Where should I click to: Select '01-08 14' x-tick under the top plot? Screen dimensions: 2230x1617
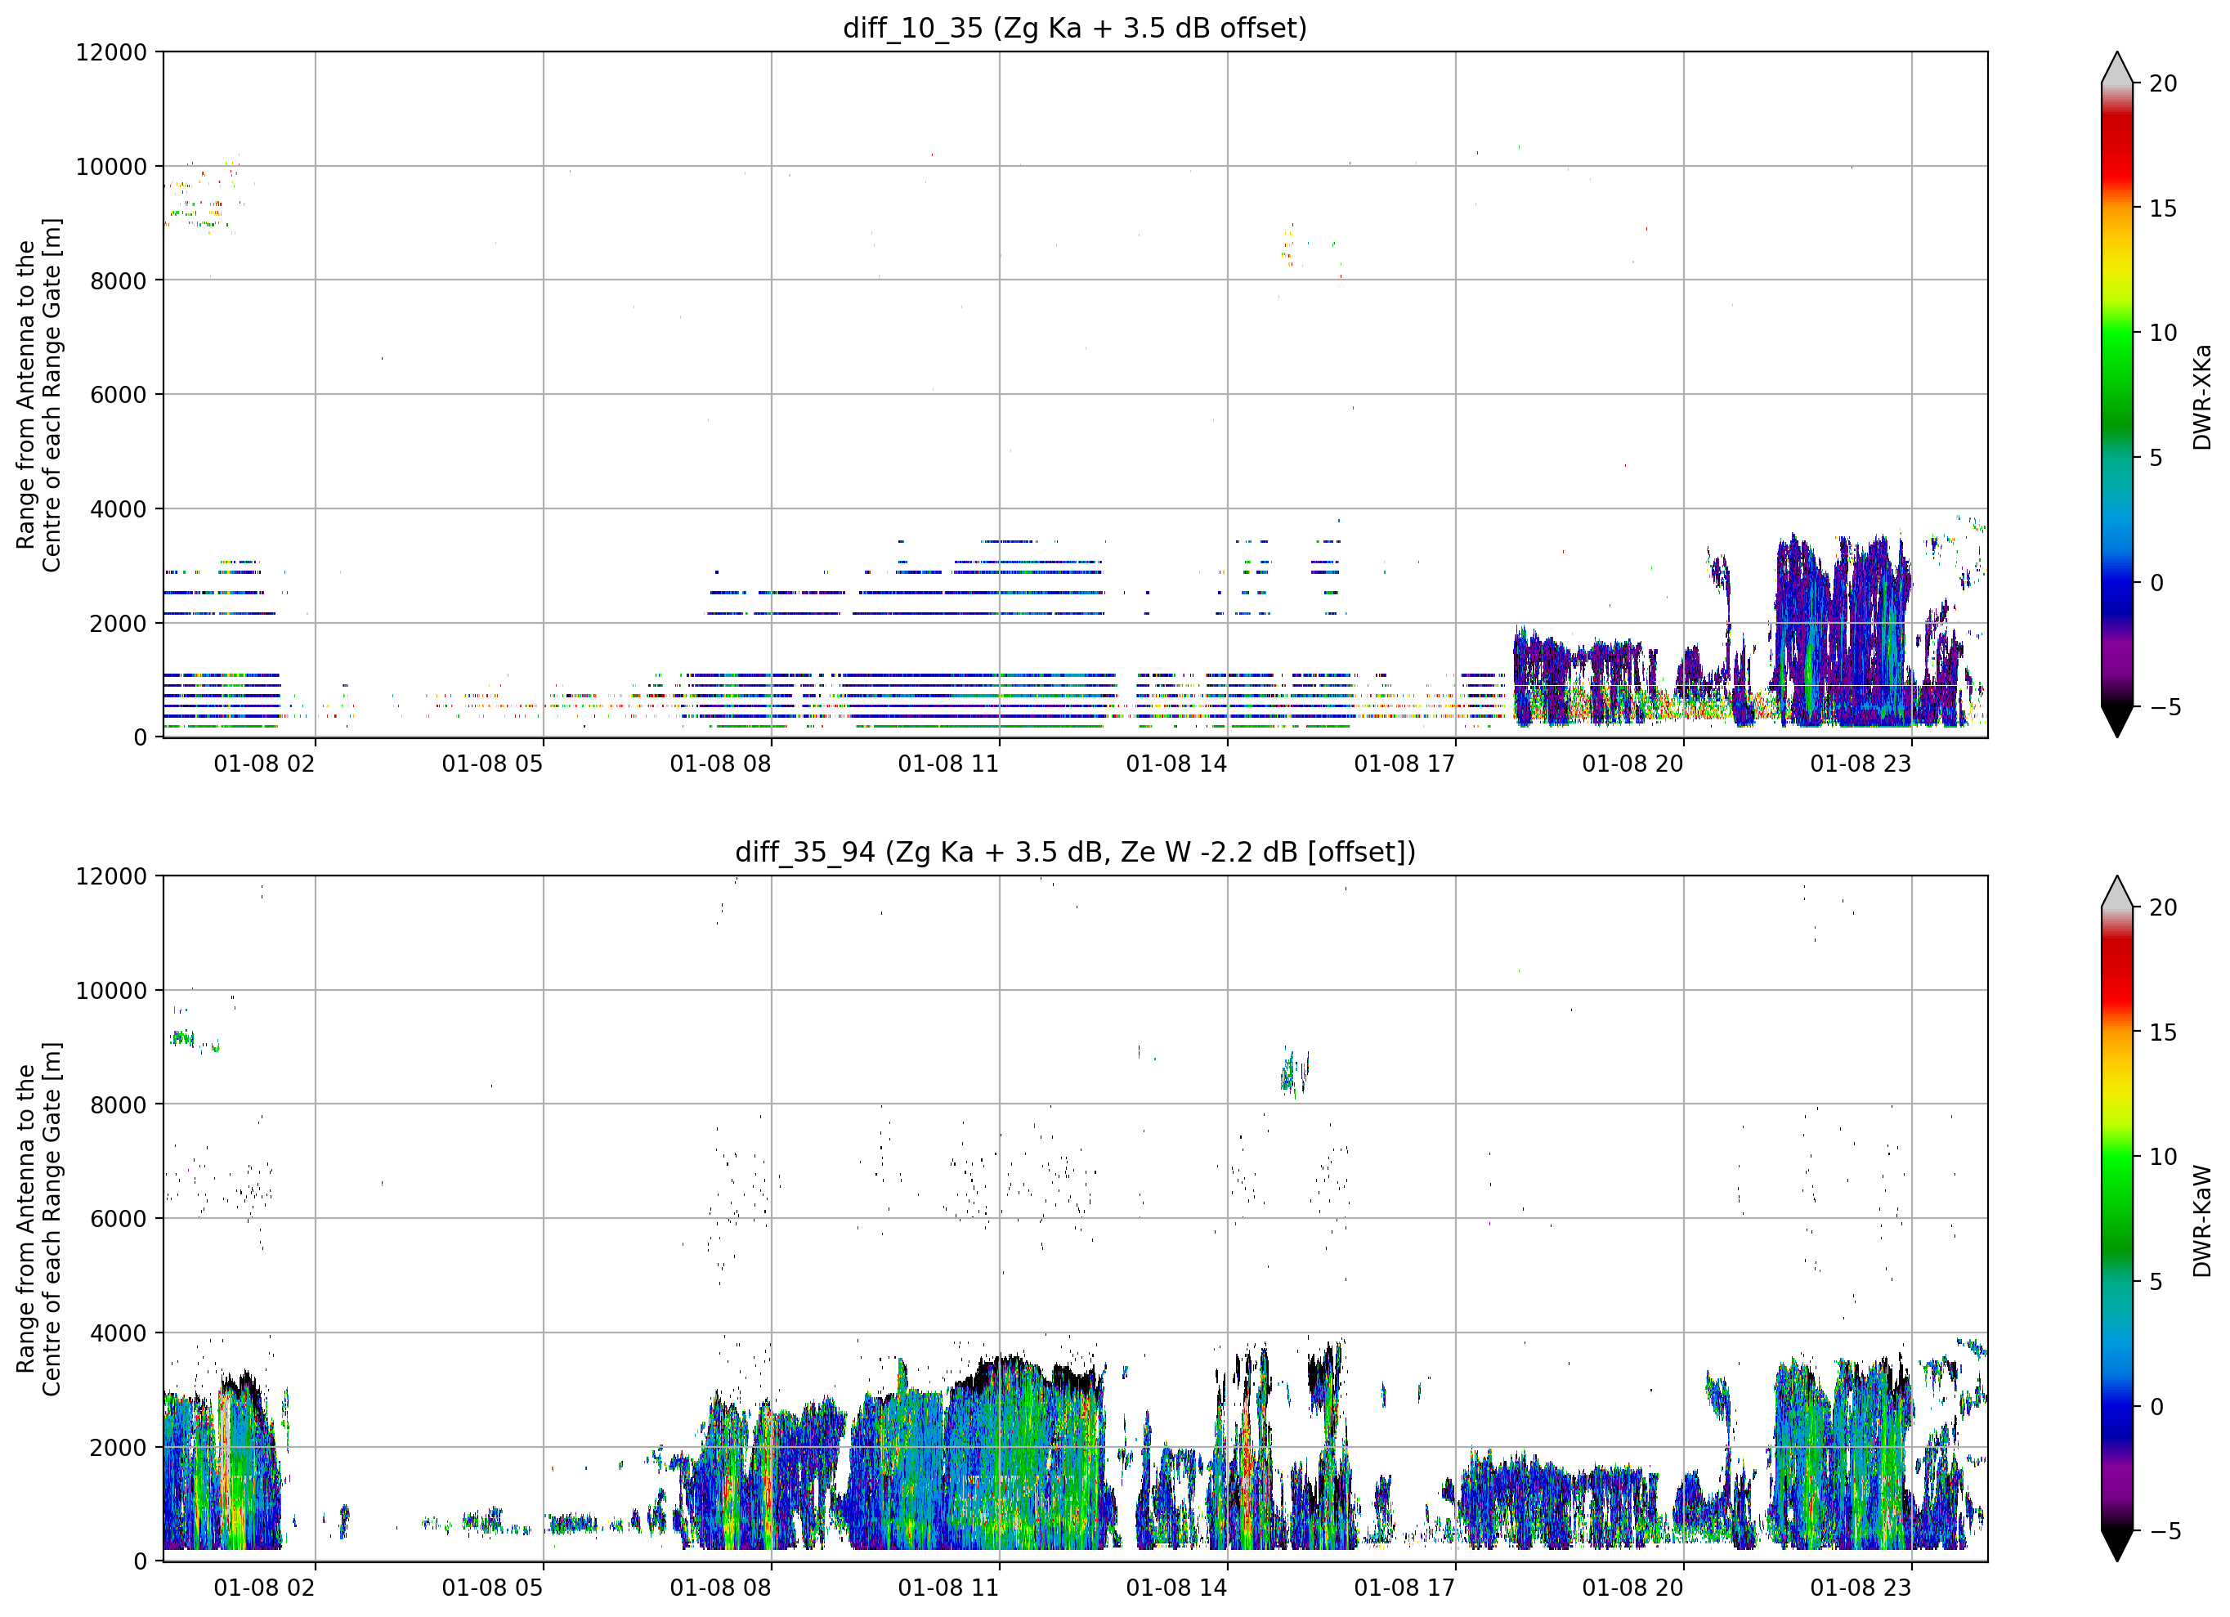pyautogui.click(x=1177, y=764)
